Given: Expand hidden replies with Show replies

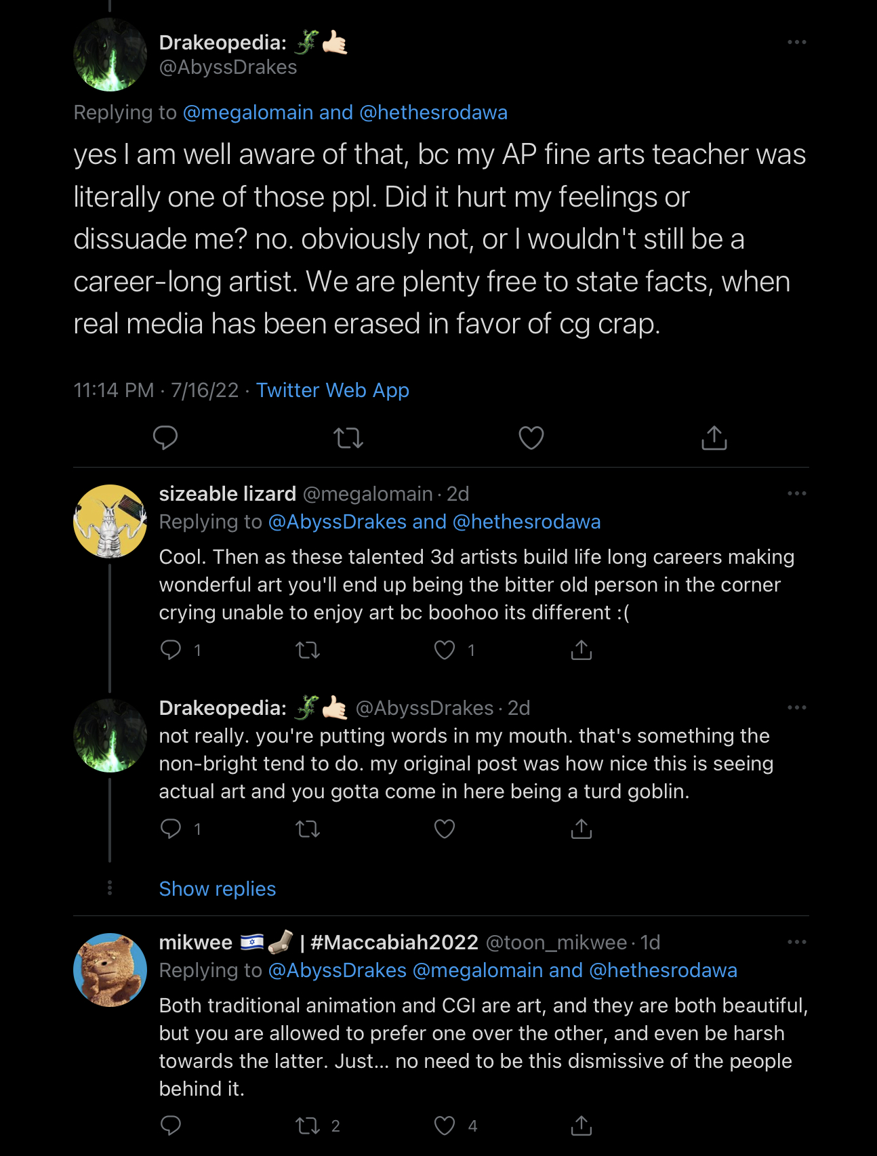Looking at the screenshot, I should coord(218,889).
